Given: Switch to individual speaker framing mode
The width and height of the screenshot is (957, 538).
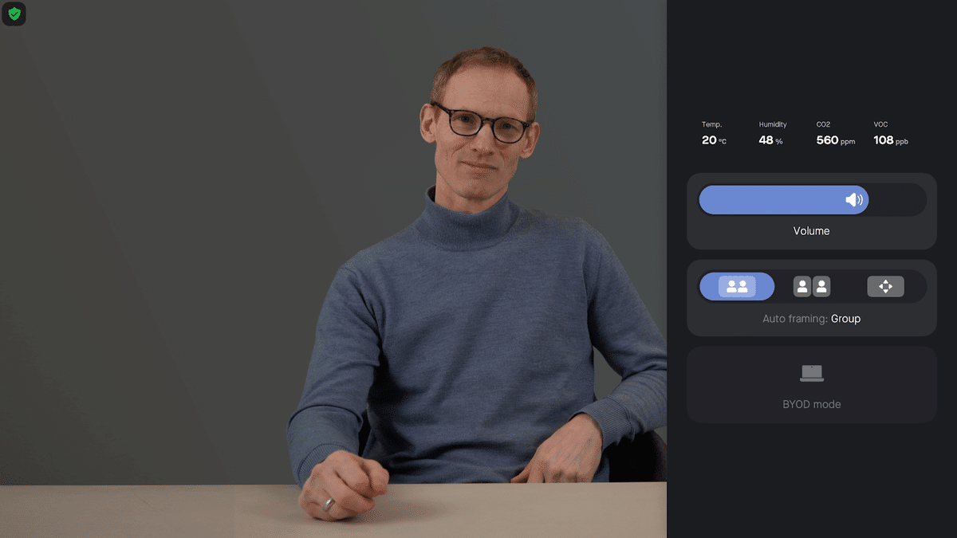Looking at the screenshot, I should click(812, 286).
